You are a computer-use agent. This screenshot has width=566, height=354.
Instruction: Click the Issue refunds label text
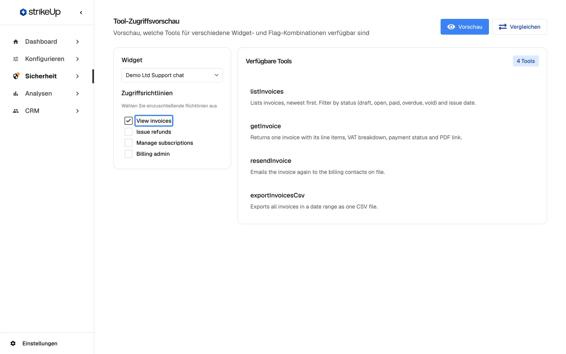point(154,132)
